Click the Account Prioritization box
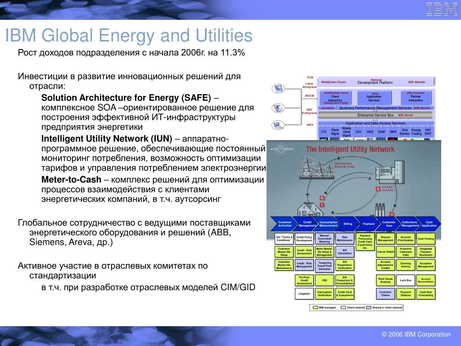461x346 pixels. (406, 239)
